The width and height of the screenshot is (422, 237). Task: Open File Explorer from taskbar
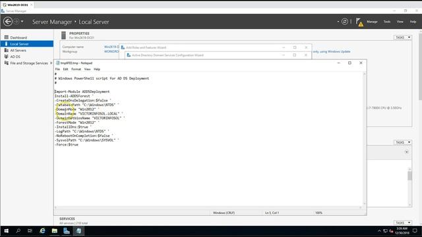[x=54, y=231]
